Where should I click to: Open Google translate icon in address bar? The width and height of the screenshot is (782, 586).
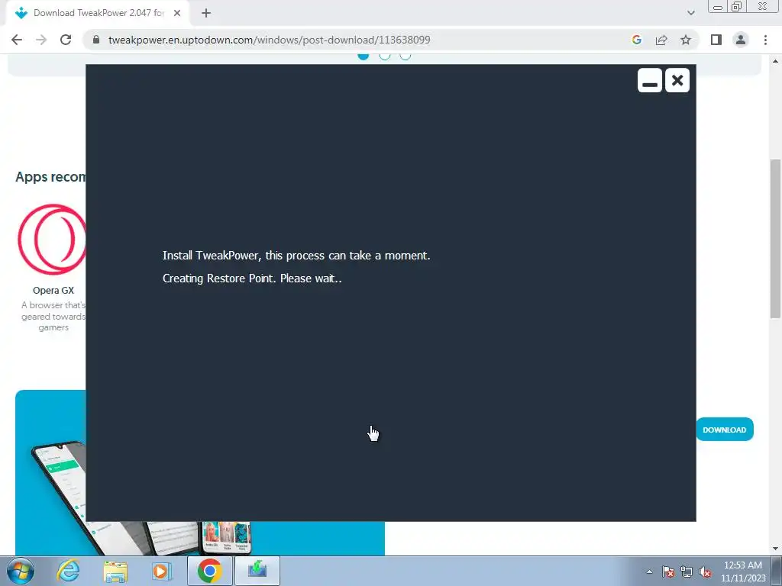(x=636, y=40)
